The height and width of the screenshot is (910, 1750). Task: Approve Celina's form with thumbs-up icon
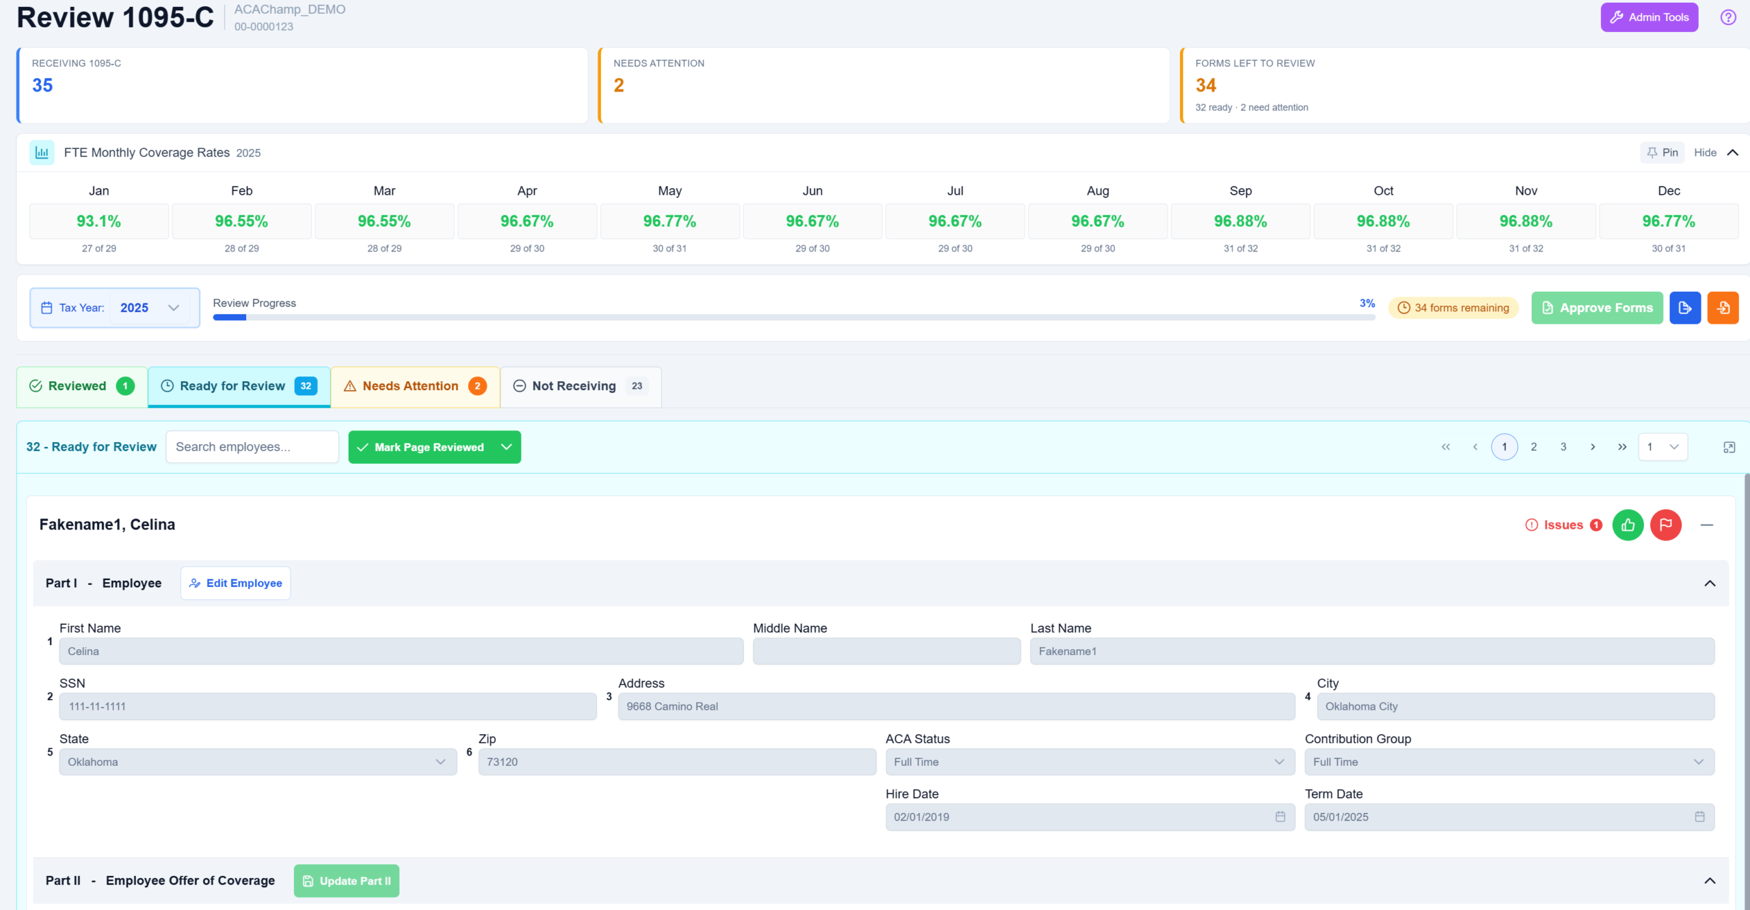click(1628, 525)
